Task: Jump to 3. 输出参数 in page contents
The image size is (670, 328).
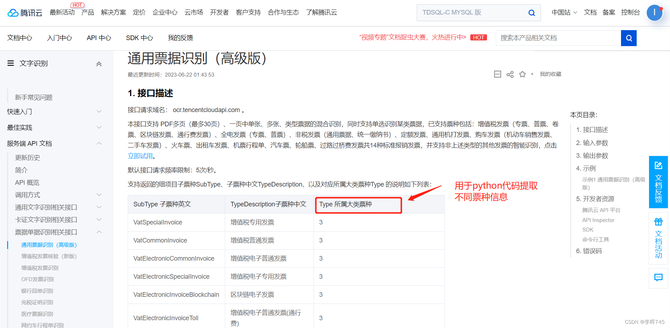Action: click(x=592, y=156)
